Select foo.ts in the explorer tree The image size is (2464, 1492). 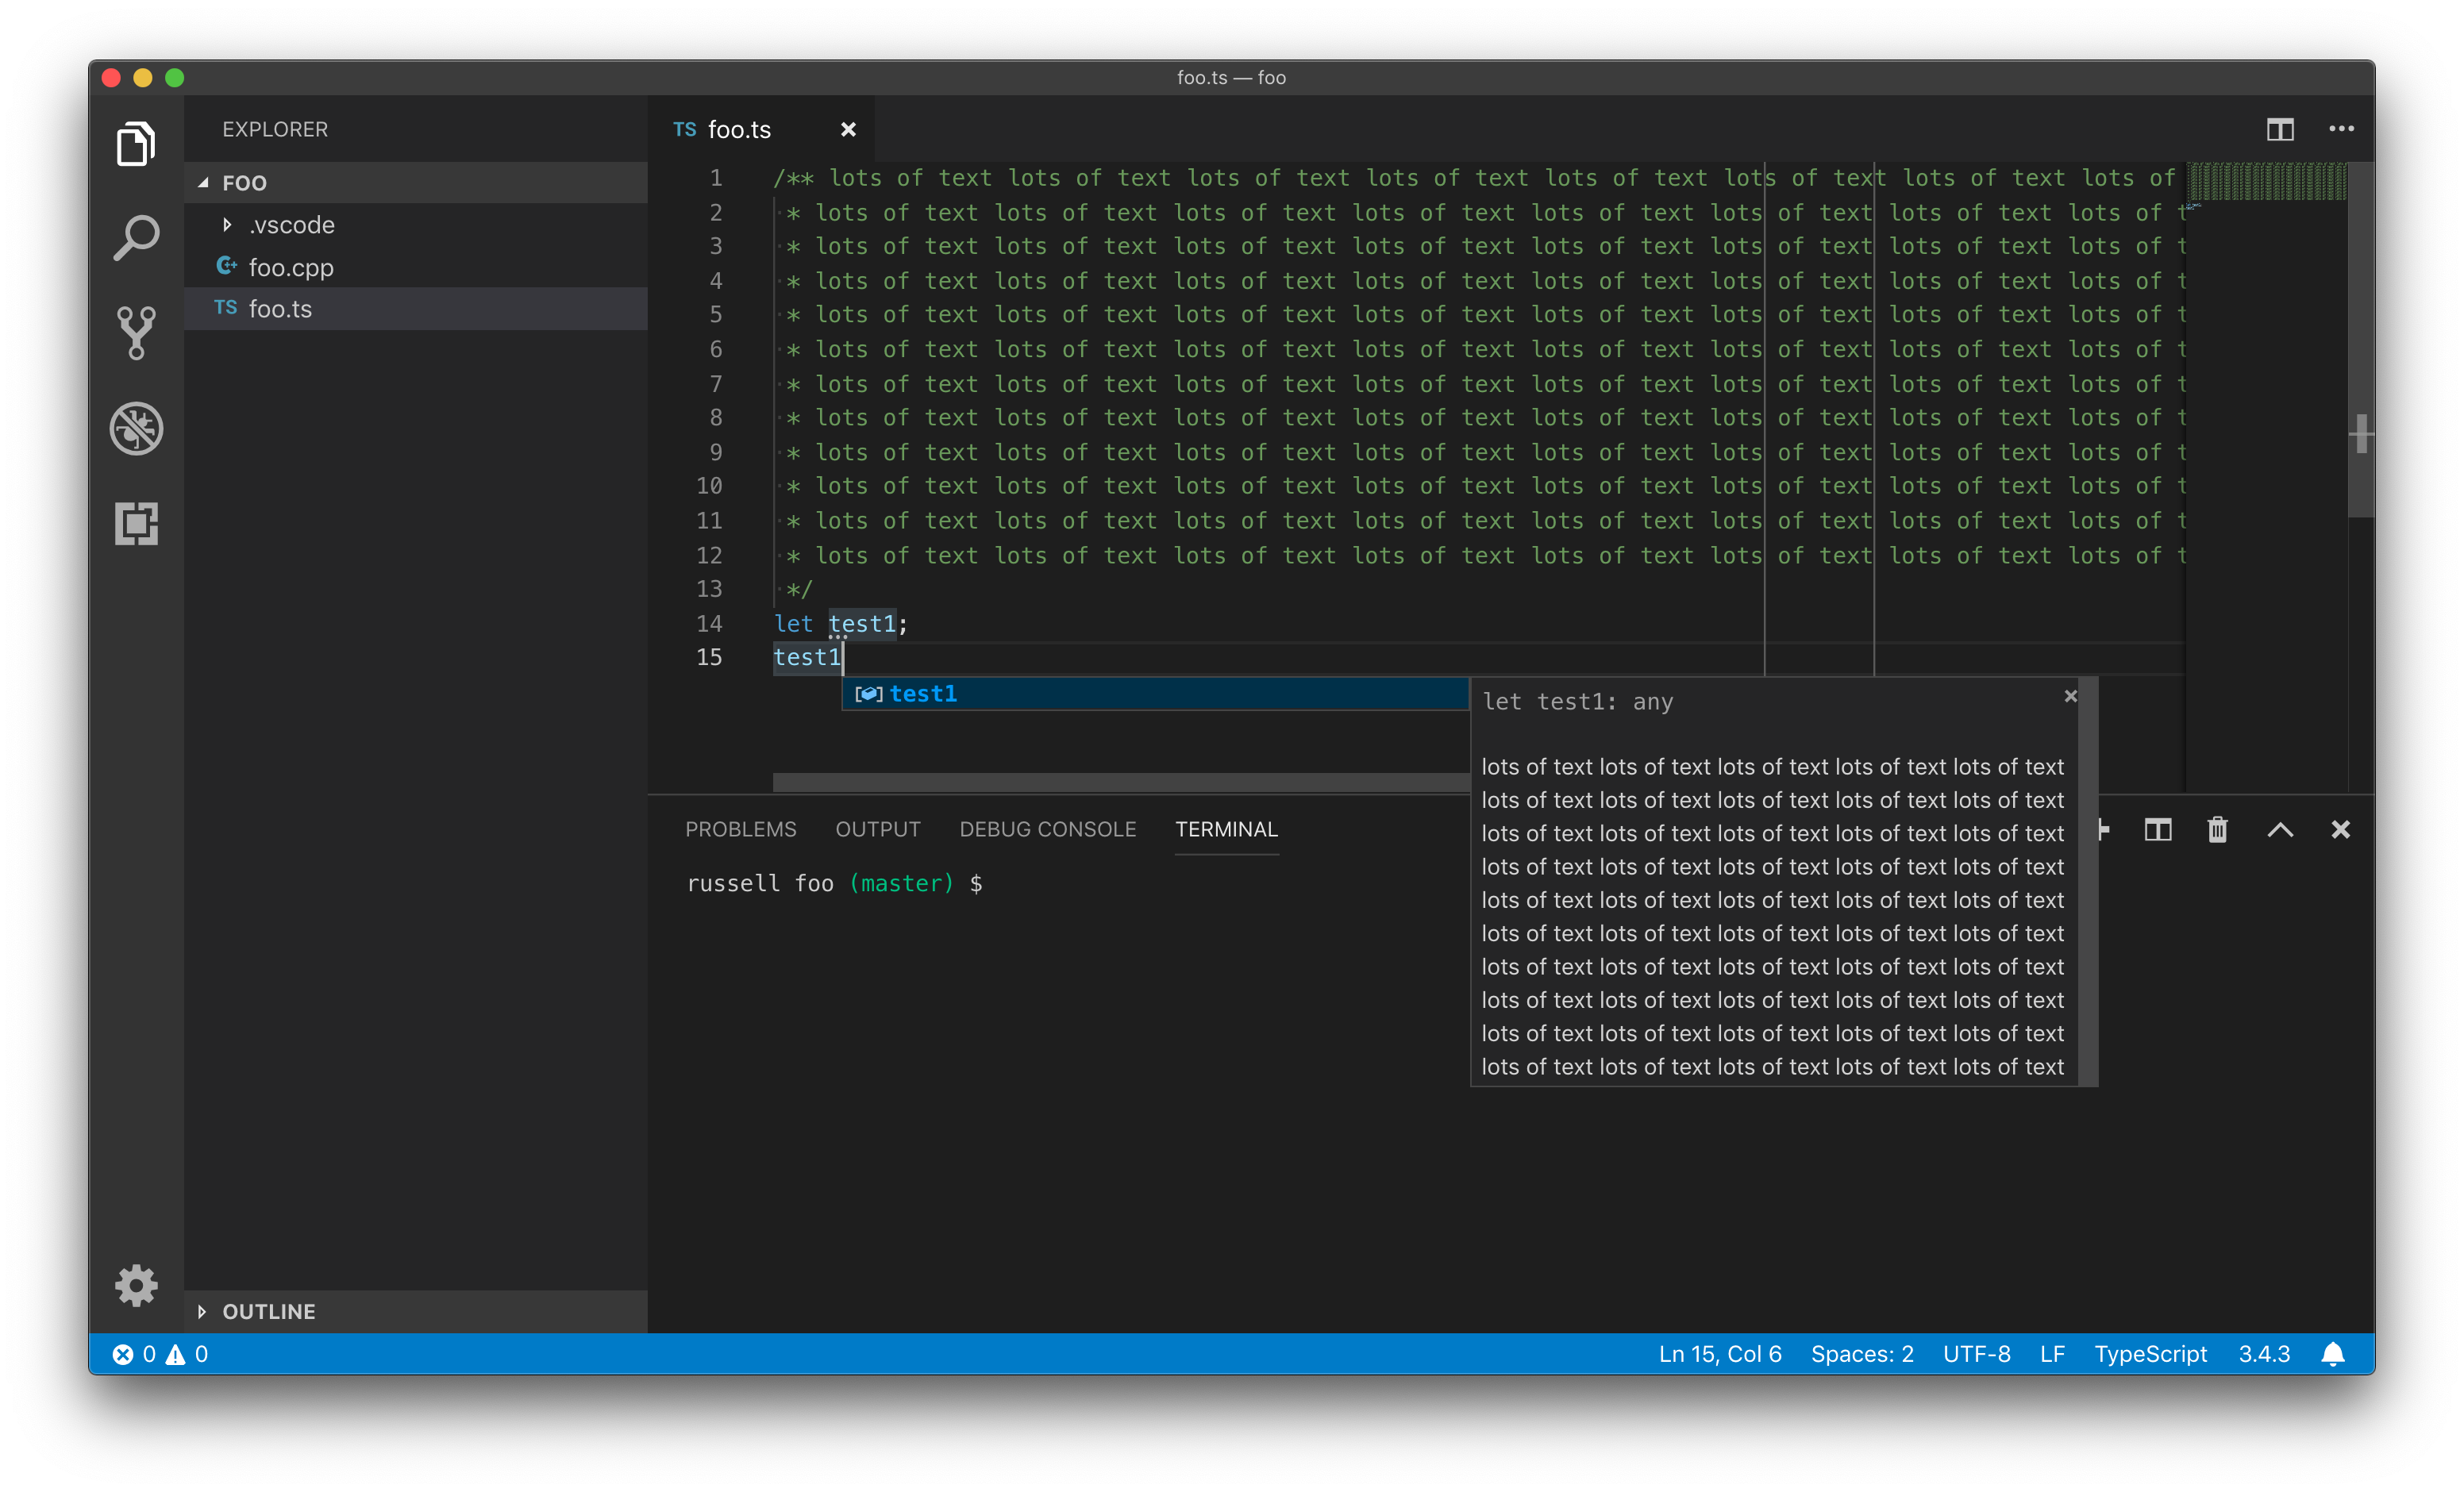pyautogui.click(x=416, y=309)
